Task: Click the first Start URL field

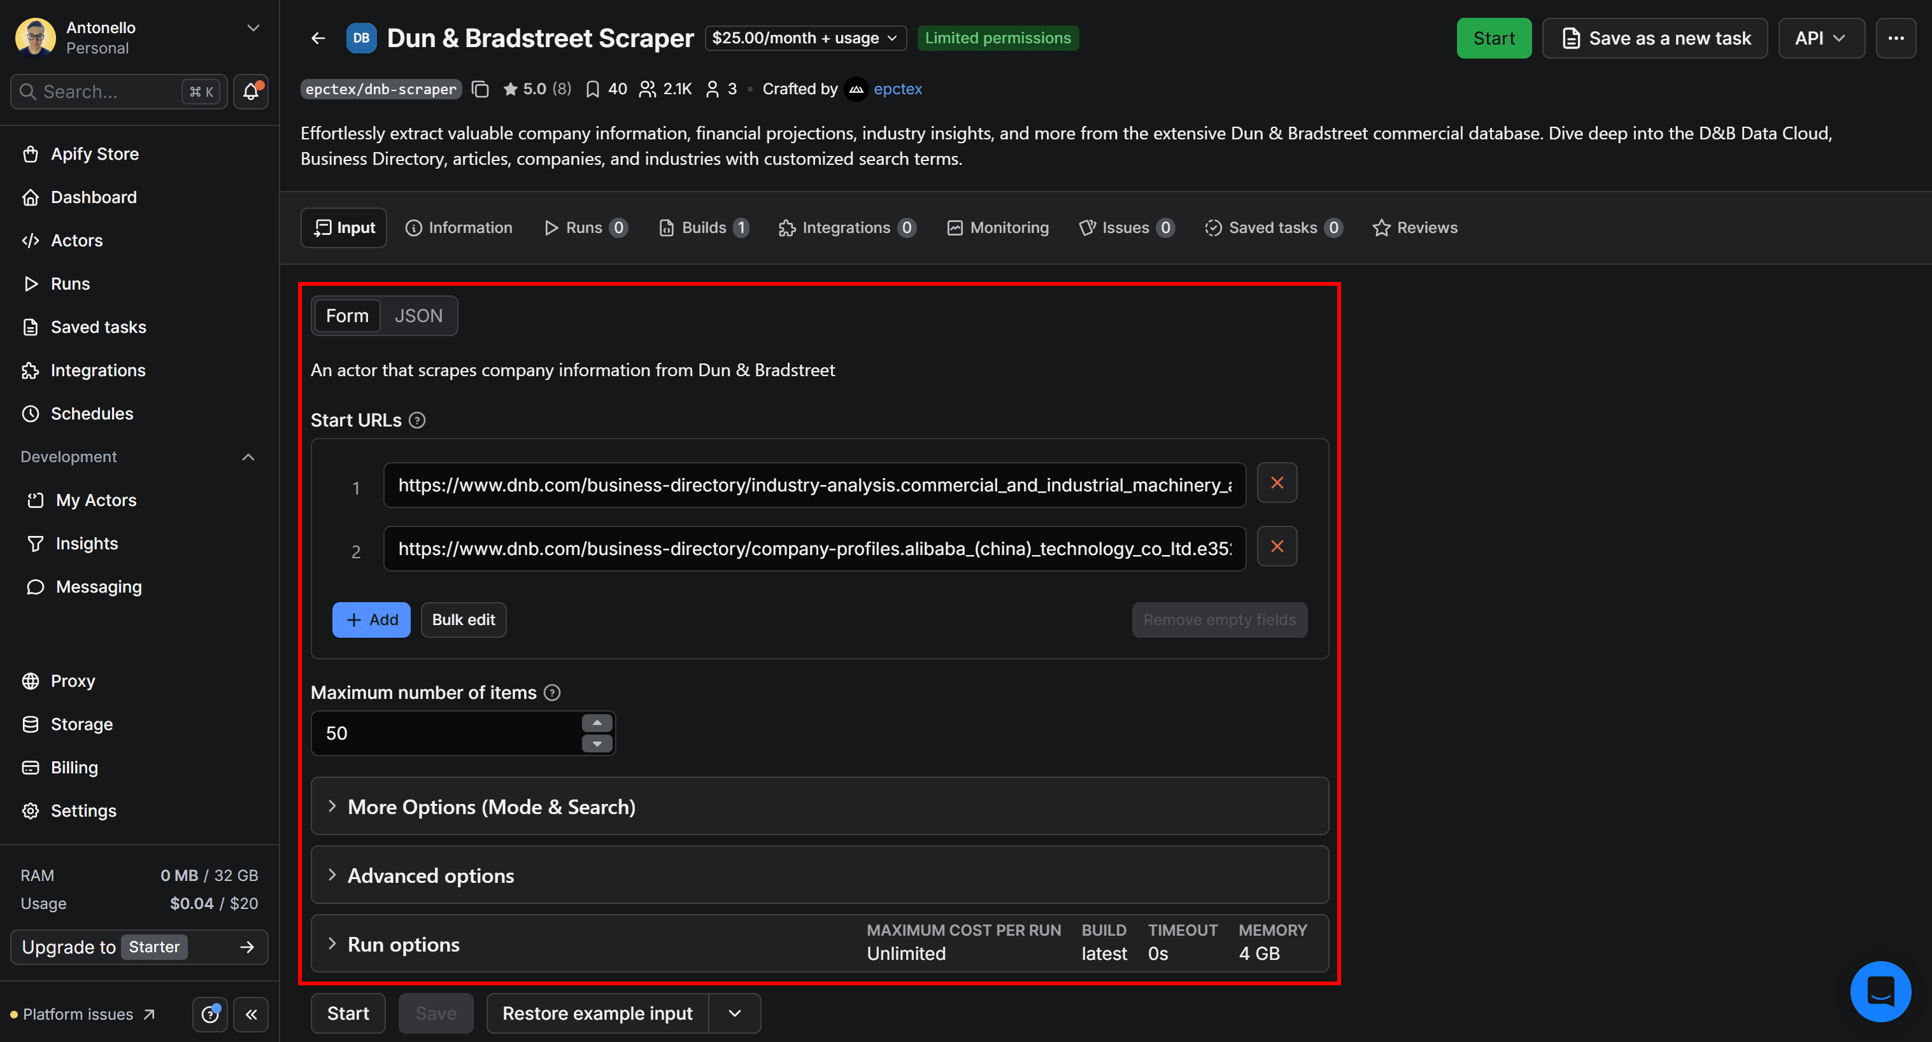Action: pos(814,485)
